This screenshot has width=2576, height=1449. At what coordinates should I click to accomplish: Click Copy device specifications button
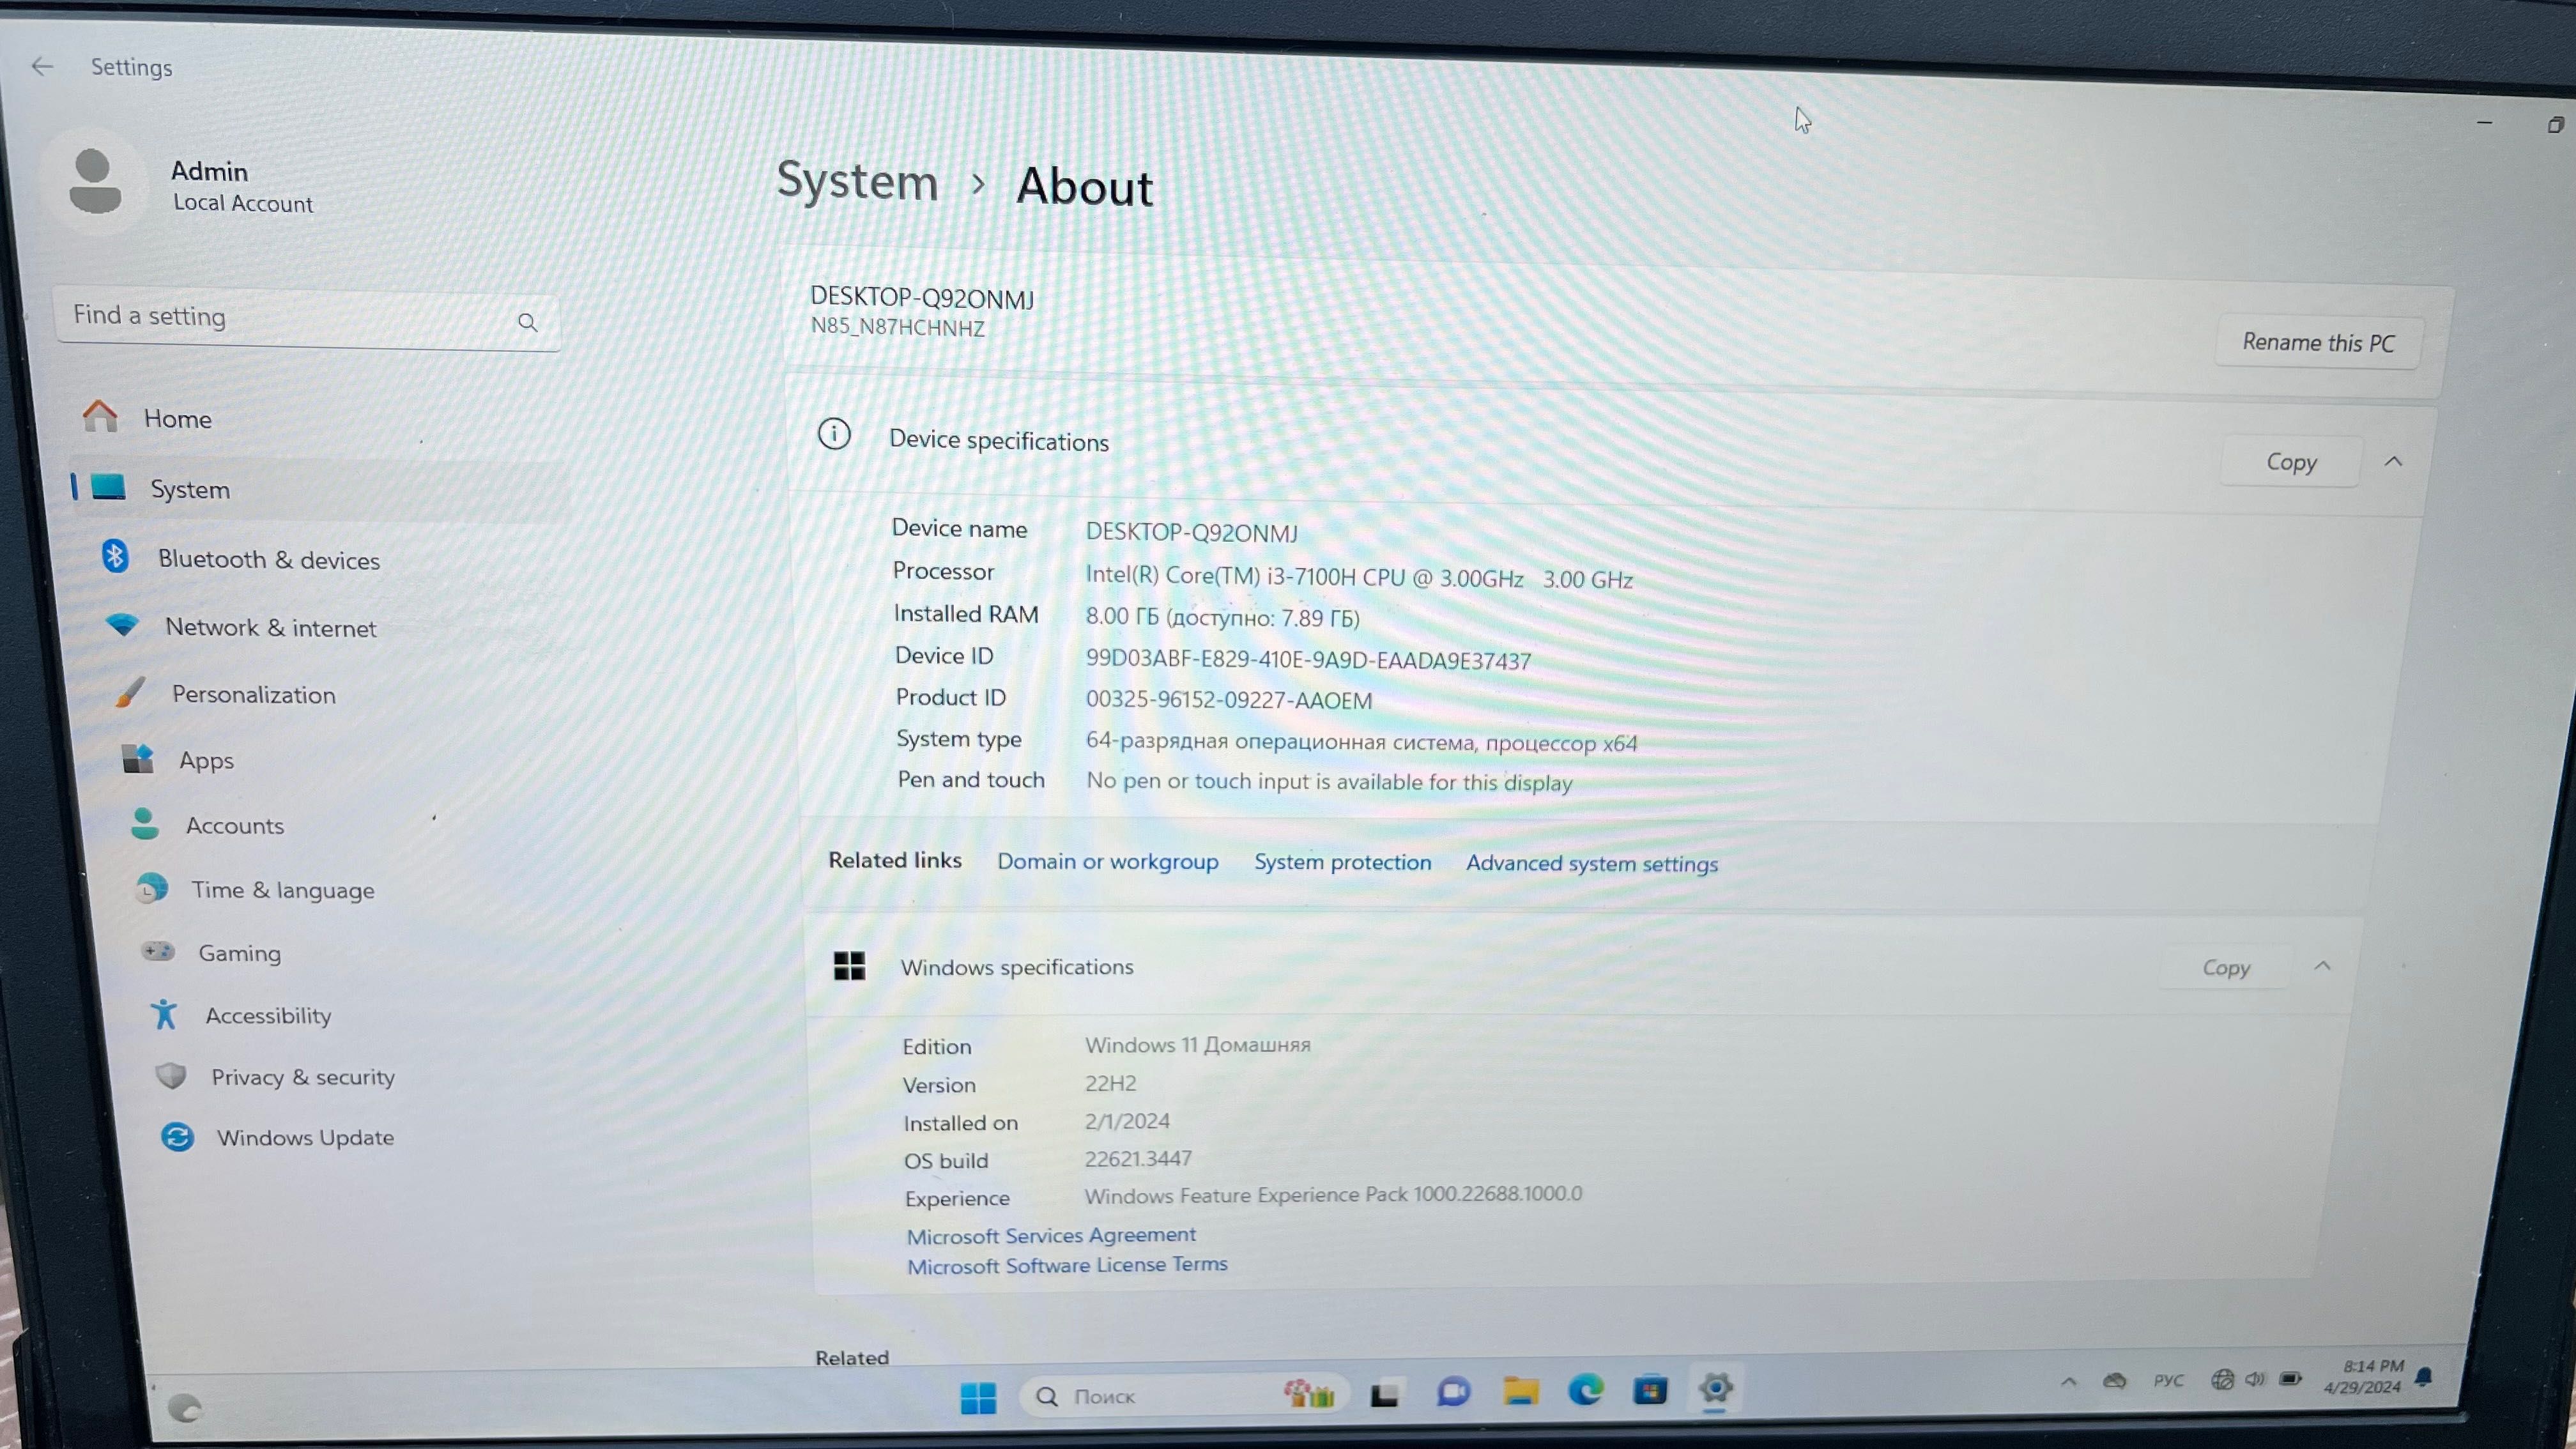(x=2291, y=462)
